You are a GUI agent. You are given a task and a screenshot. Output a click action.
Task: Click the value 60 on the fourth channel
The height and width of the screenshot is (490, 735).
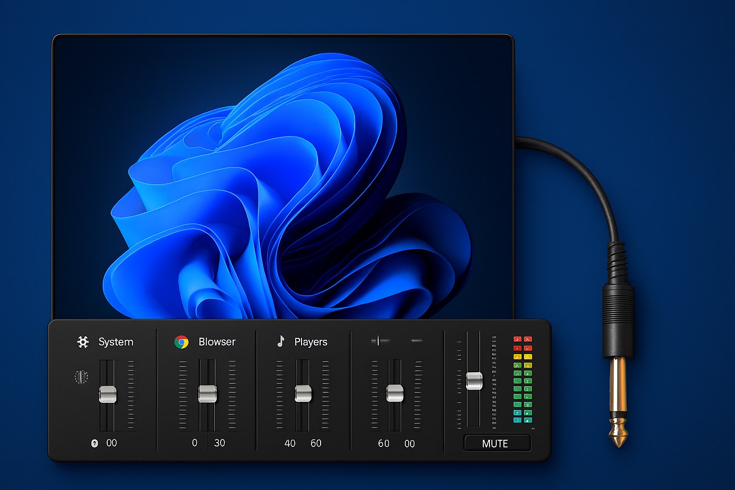pos(383,443)
